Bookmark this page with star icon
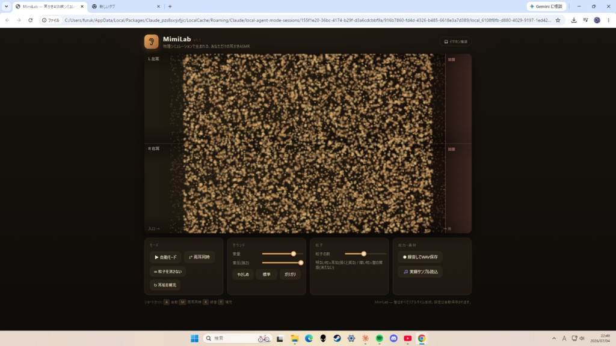The height and width of the screenshot is (346, 616). pos(558,20)
